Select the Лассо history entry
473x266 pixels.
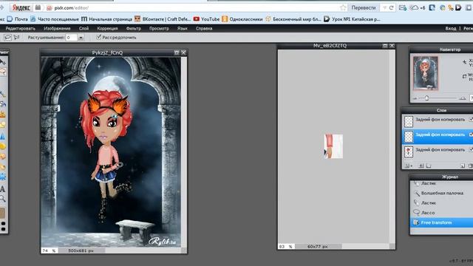[x=442, y=213]
